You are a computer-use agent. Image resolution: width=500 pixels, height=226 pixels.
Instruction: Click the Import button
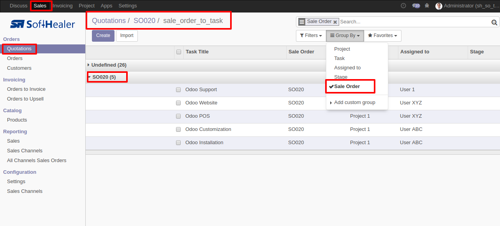127,35
